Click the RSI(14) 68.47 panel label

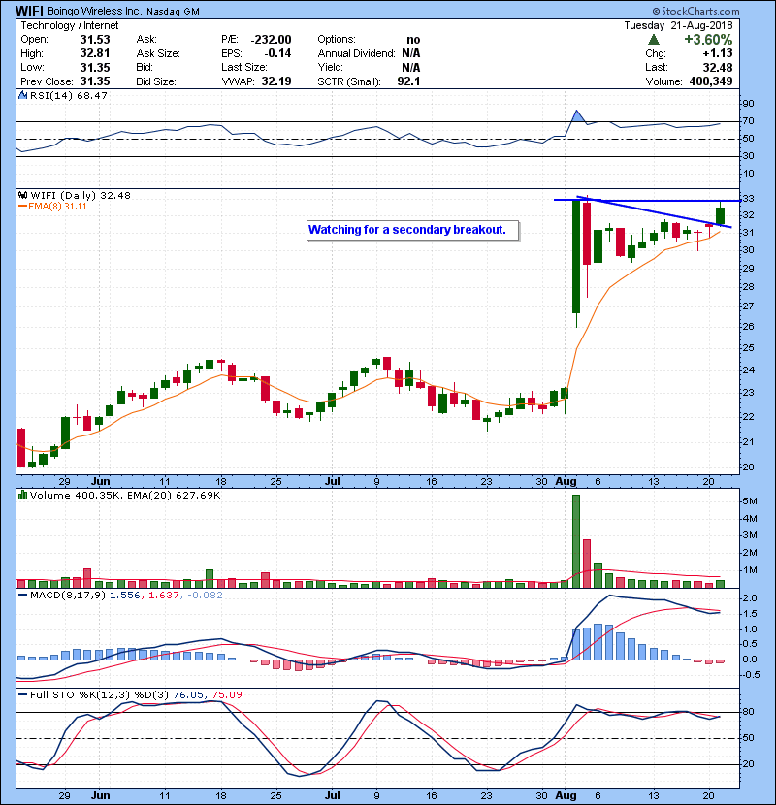(68, 95)
